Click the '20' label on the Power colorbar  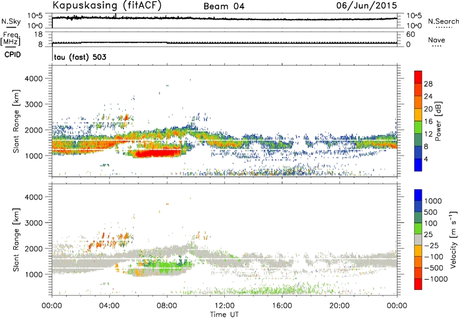428,109
